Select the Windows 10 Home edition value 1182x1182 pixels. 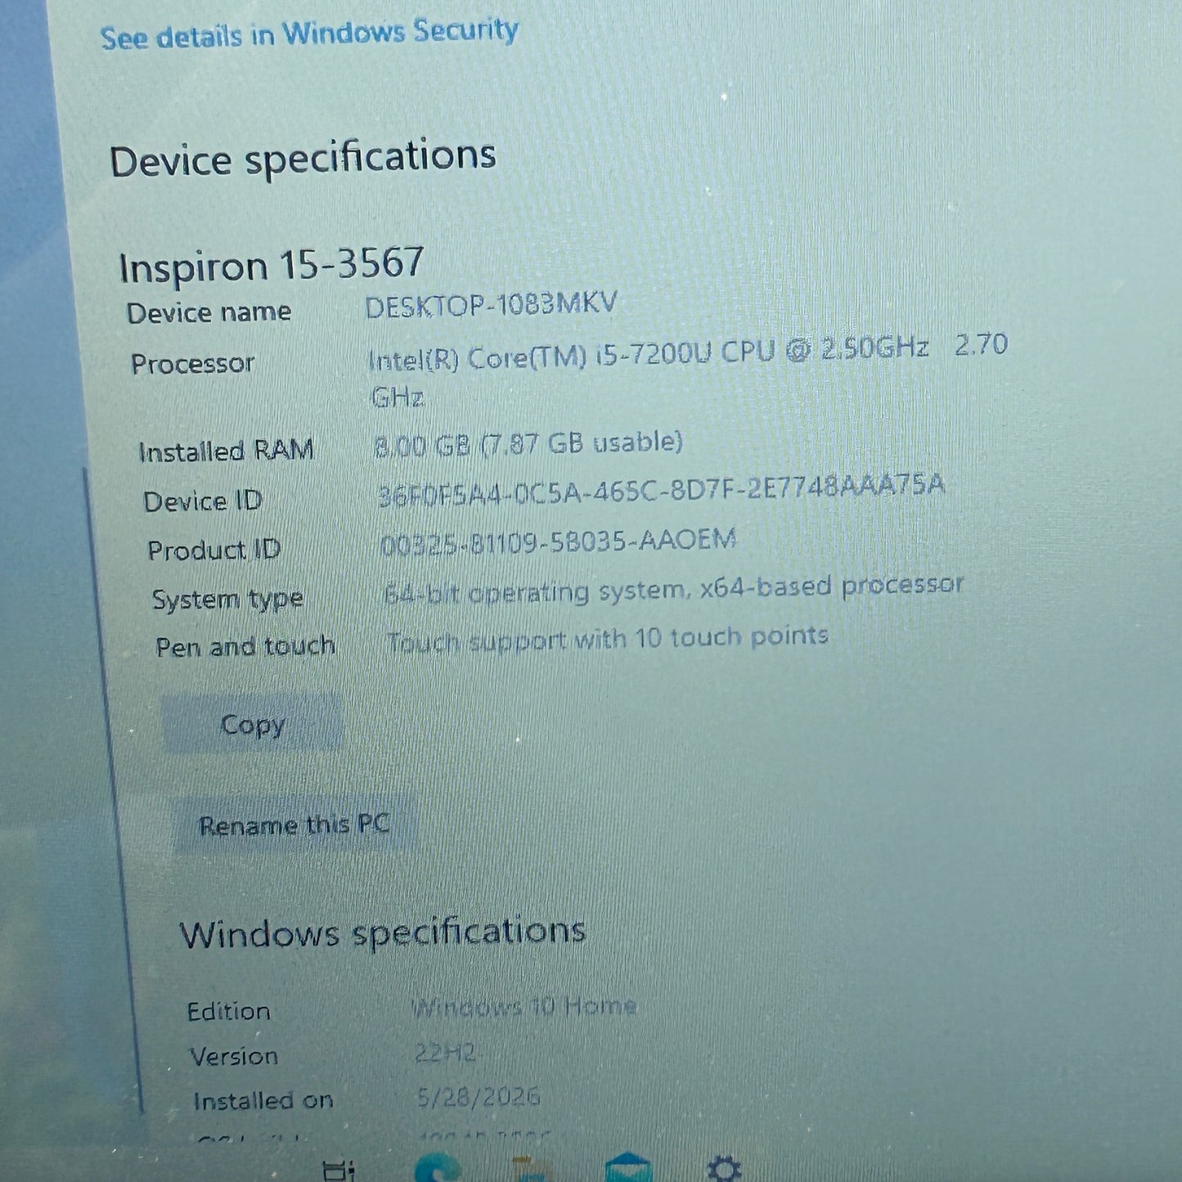524,1006
